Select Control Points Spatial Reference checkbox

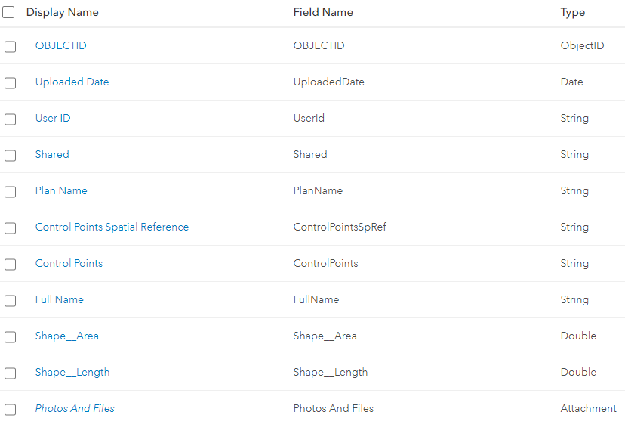[10, 228]
